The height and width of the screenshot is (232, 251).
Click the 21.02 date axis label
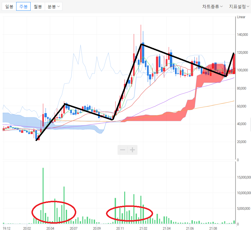coord(143,229)
